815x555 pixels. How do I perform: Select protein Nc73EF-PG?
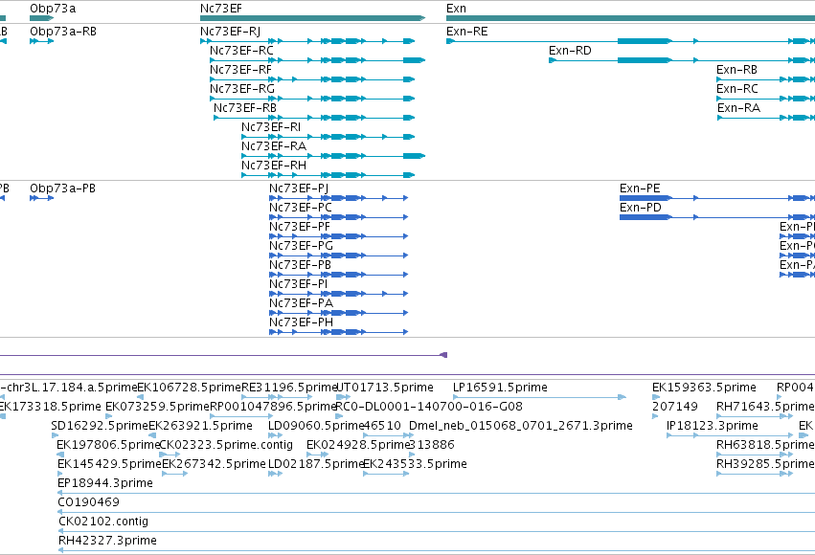click(301, 246)
